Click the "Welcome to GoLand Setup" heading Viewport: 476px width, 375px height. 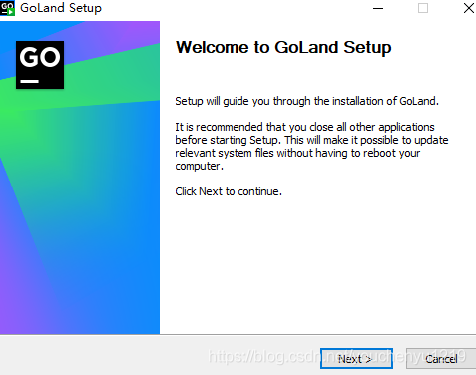pos(283,47)
